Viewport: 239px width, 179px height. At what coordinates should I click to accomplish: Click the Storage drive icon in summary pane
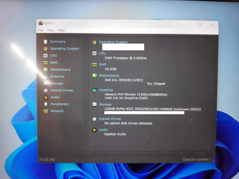[x=94, y=104]
